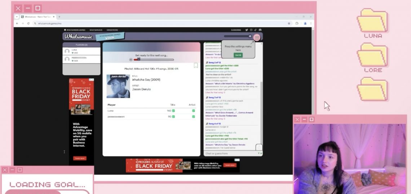Click the Subscribe link in header
Viewport: 411px width, 194px height.
tap(236, 30)
